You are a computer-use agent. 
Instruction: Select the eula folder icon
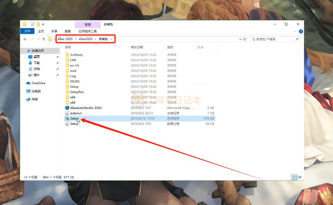tap(67, 70)
